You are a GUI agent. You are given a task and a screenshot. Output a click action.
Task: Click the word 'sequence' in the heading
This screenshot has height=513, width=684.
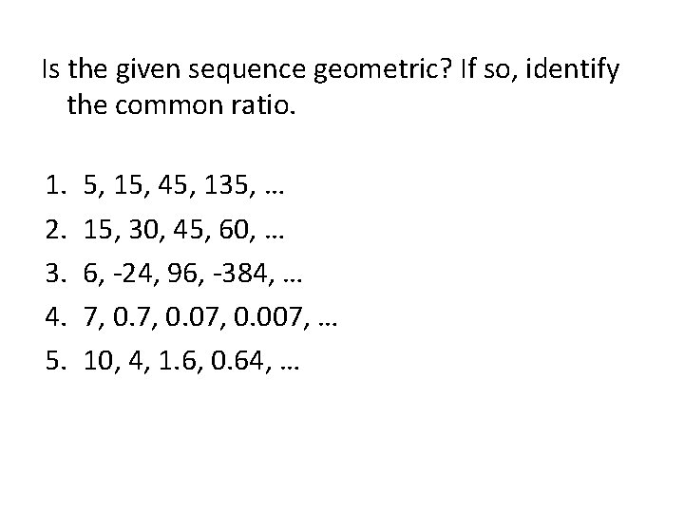(247, 69)
